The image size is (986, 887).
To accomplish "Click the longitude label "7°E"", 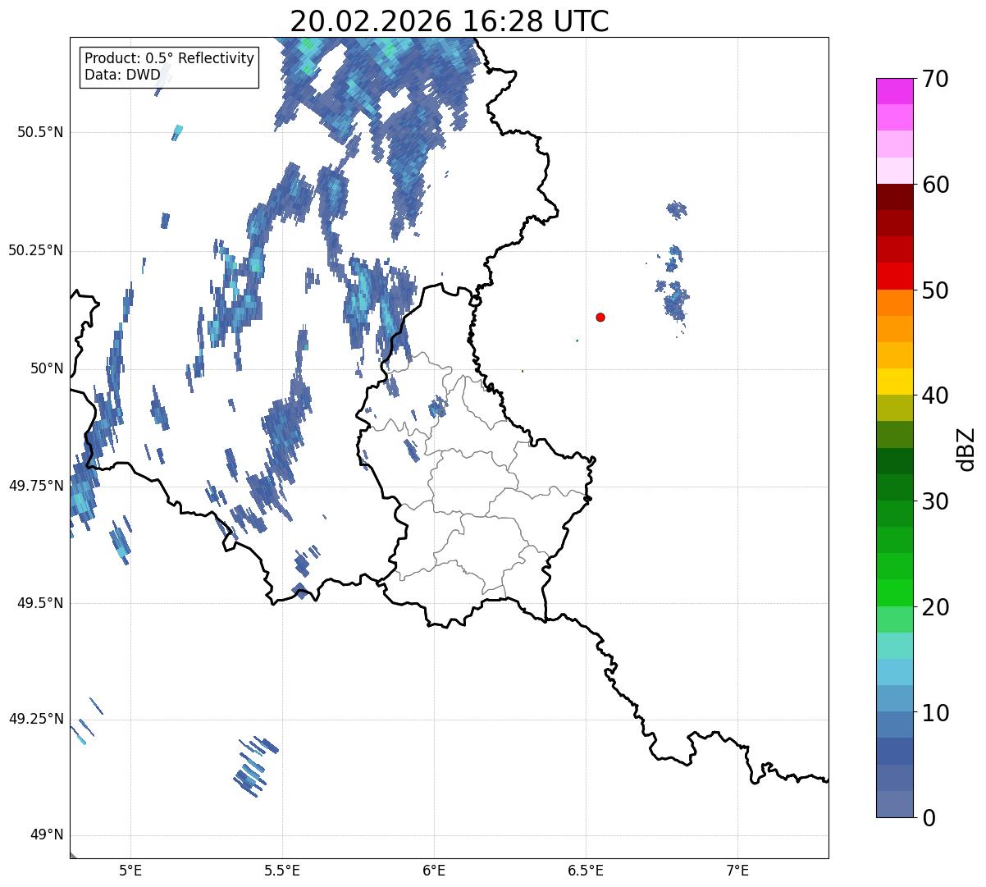I will point(738,871).
